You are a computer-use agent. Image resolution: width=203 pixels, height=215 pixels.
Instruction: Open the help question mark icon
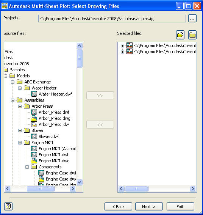8,206
